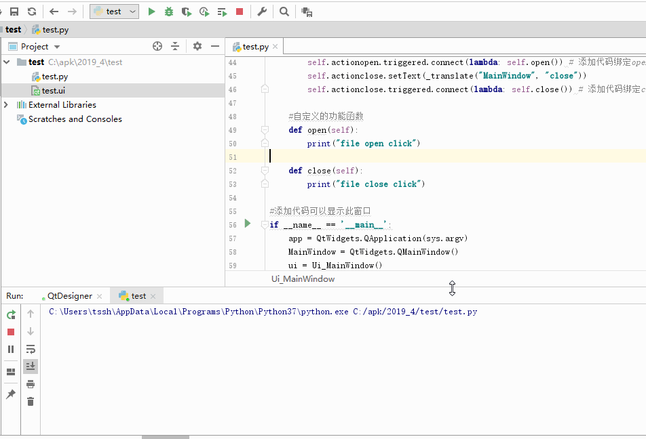
Task: Click python.exe path link in console
Action: pyautogui.click(x=199, y=312)
